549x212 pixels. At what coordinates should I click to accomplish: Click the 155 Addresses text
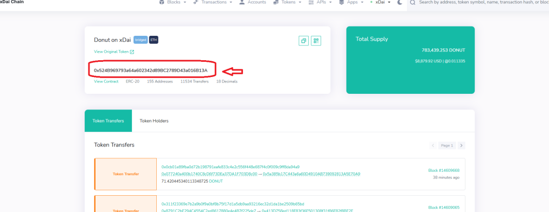(159, 81)
